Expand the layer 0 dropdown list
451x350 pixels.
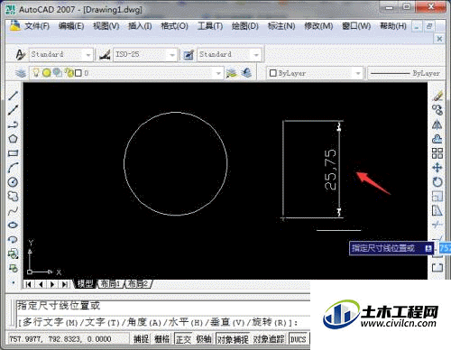[218, 73]
